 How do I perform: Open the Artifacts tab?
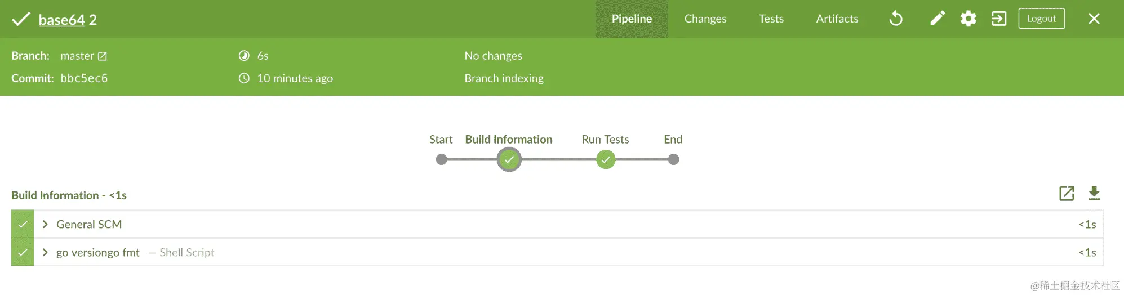click(x=837, y=19)
